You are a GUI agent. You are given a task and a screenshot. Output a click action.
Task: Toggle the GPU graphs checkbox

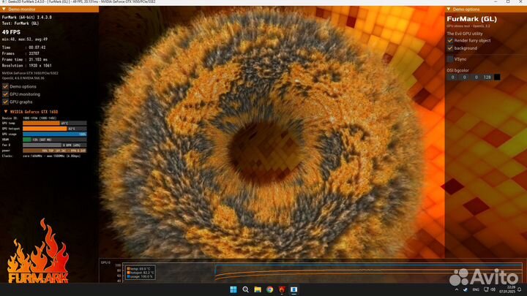click(x=6, y=102)
